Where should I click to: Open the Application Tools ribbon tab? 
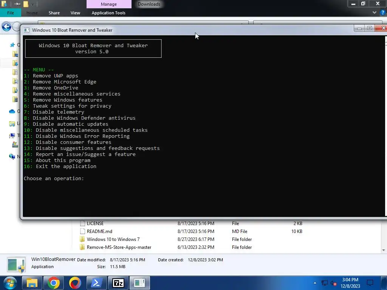(x=108, y=13)
